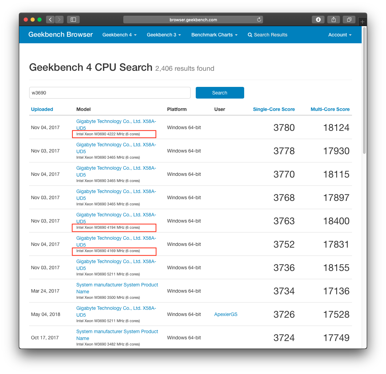Open Search Results in the navbar
Viewport: 386px width, 374px height.
click(268, 35)
